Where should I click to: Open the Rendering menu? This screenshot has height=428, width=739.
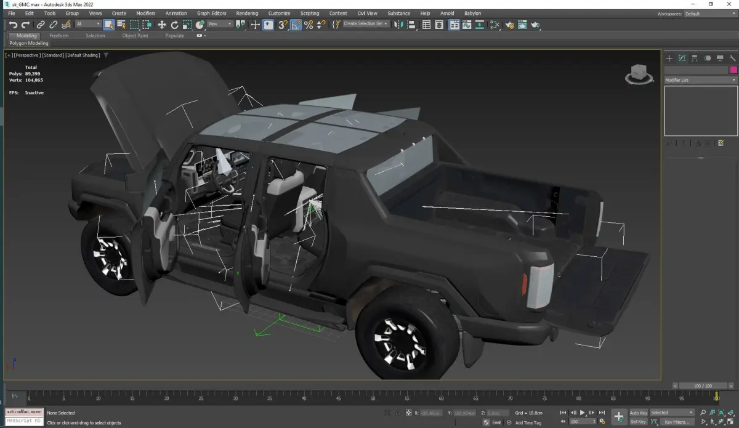tap(247, 13)
